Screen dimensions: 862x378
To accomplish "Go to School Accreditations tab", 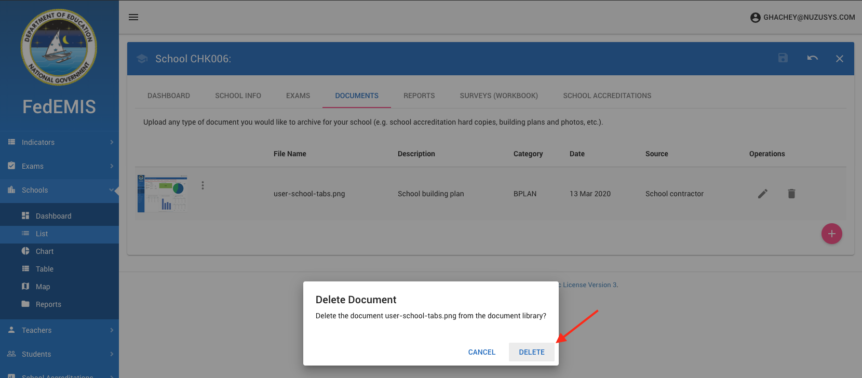I will coord(607,96).
